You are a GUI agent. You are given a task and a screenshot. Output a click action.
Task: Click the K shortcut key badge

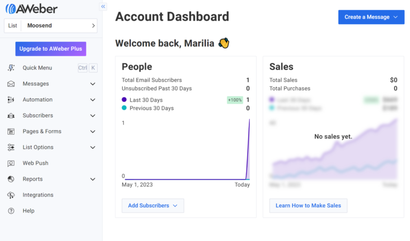tap(93, 68)
